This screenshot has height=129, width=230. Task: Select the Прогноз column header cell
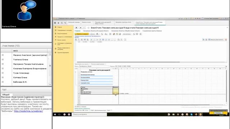pyautogui.click(x=116, y=87)
